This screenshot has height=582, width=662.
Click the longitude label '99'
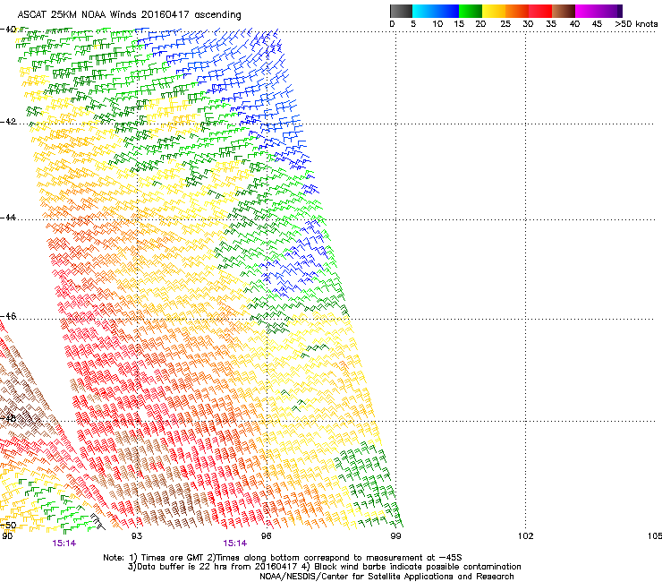pos(395,536)
